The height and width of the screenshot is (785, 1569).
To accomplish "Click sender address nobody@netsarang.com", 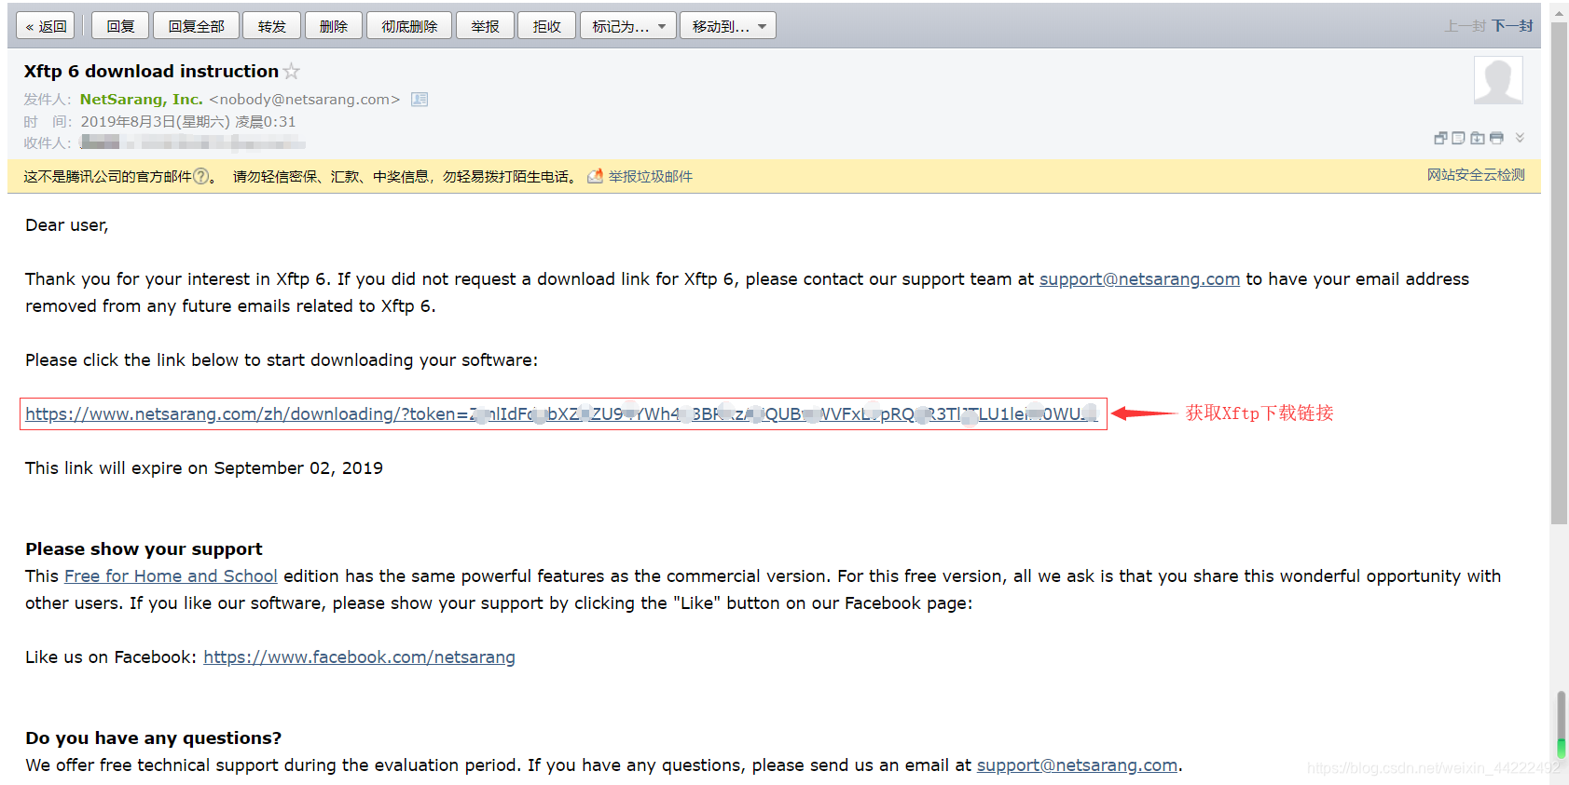I will click(305, 100).
